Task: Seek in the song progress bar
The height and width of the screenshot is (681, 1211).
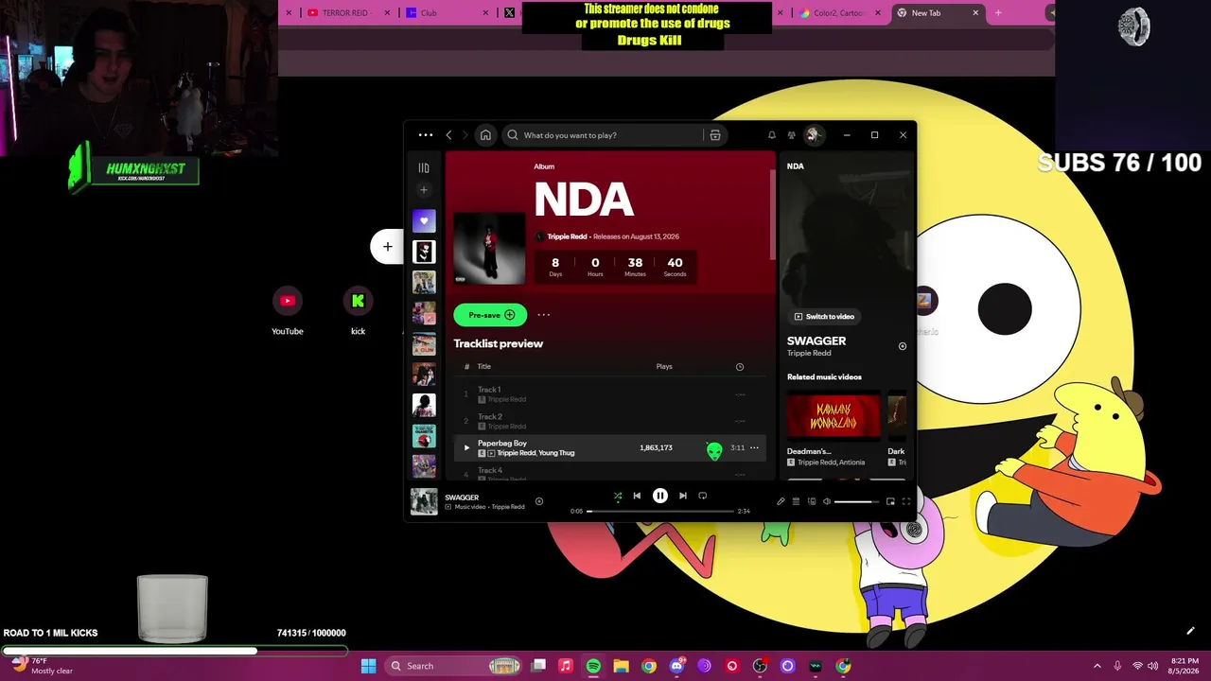Action: tap(661, 512)
